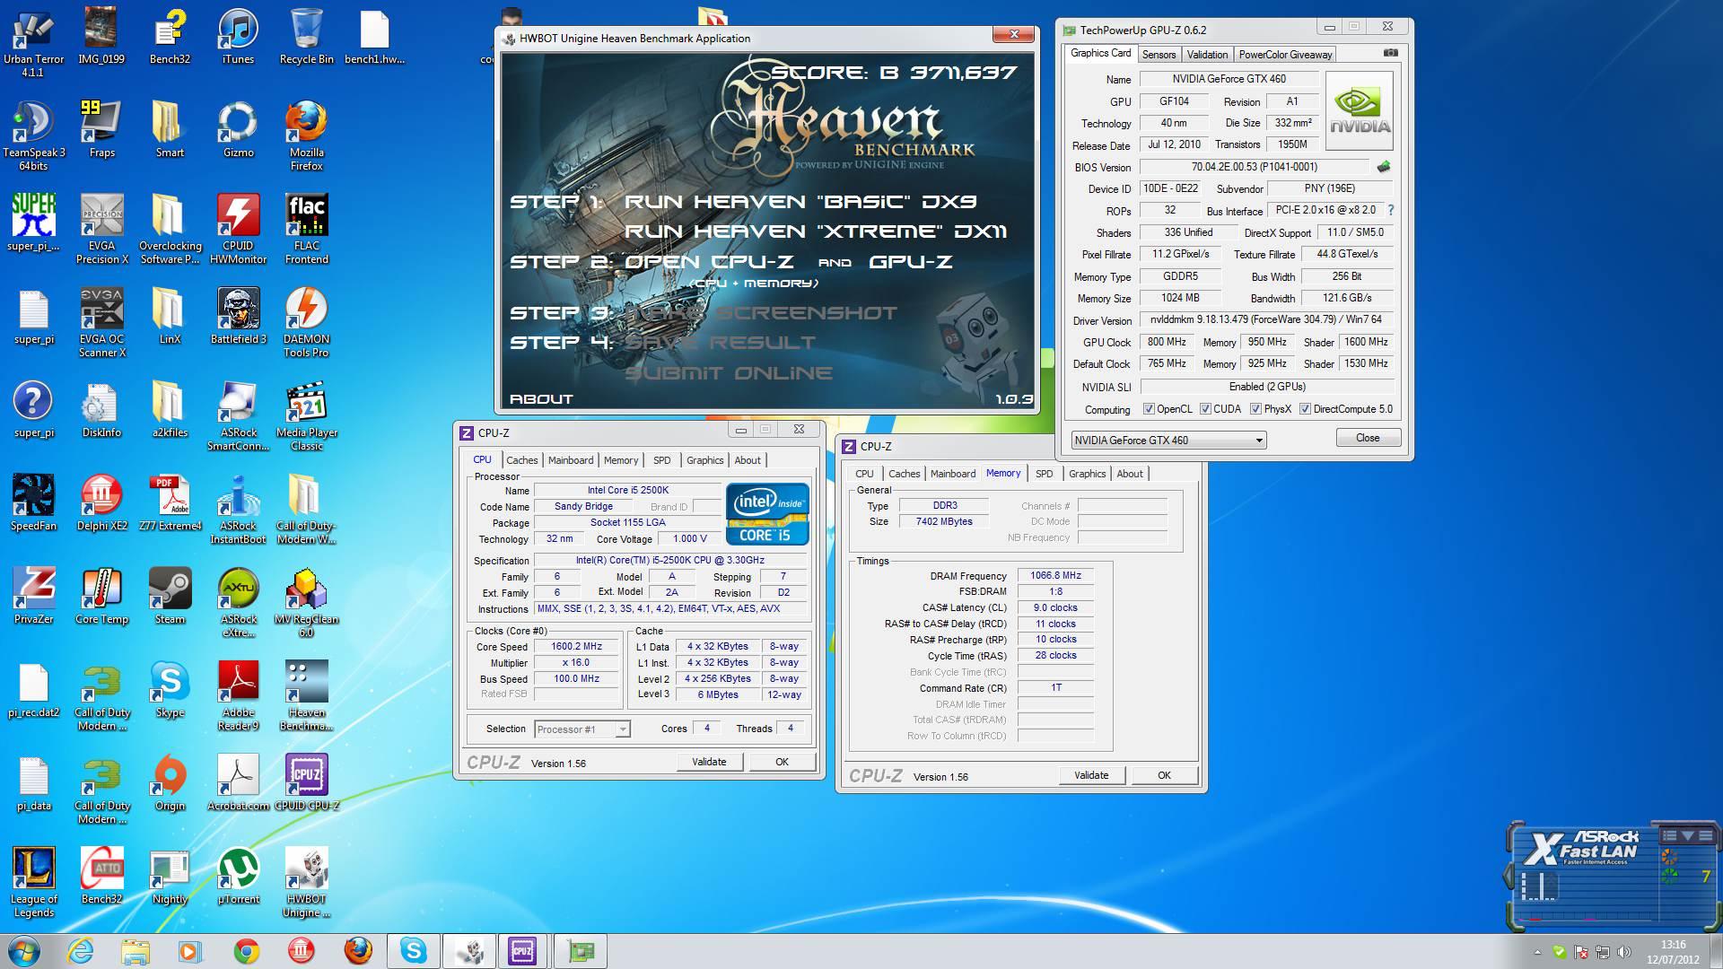Viewport: 1723px width, 969px height.
Task: Open Core Temp desktop icon
Action: 101,597
